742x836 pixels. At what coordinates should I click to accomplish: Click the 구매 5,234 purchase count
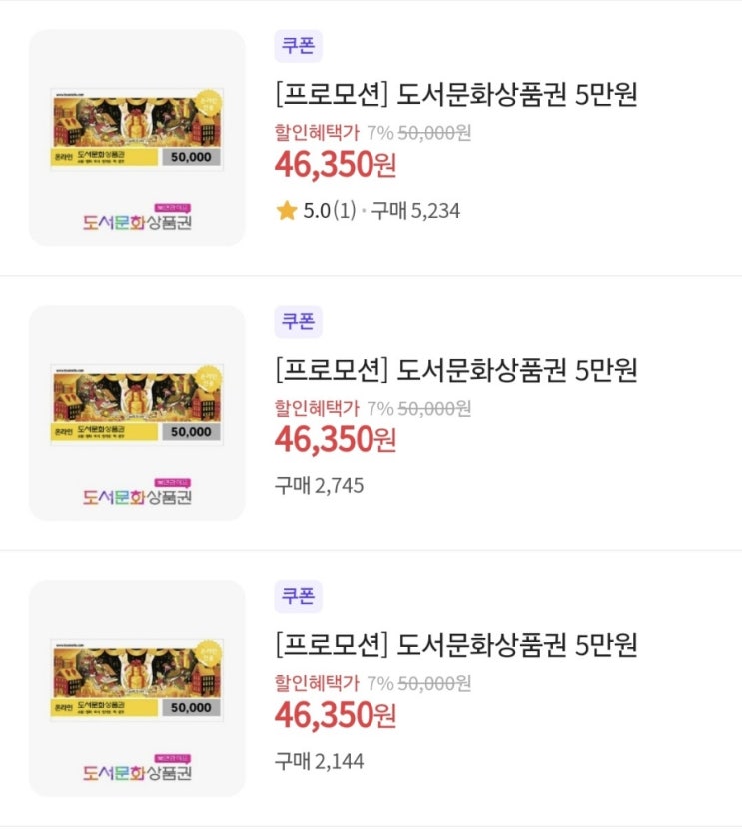[415, 211]
